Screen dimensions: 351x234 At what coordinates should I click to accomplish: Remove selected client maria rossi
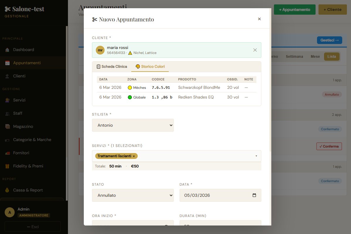coord(255,50)
